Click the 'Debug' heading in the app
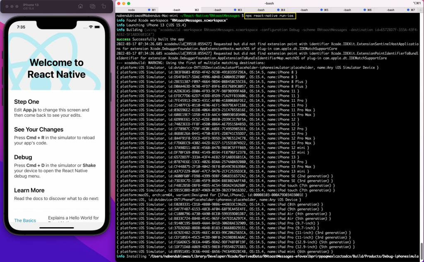Screen dimensions: 424x262 tap(23, 157)
